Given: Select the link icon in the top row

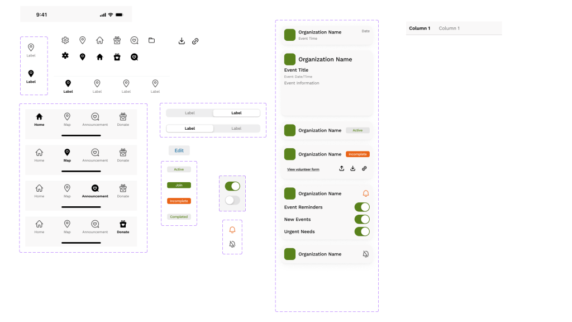Looking at the screenshot, I should [195, 40].
